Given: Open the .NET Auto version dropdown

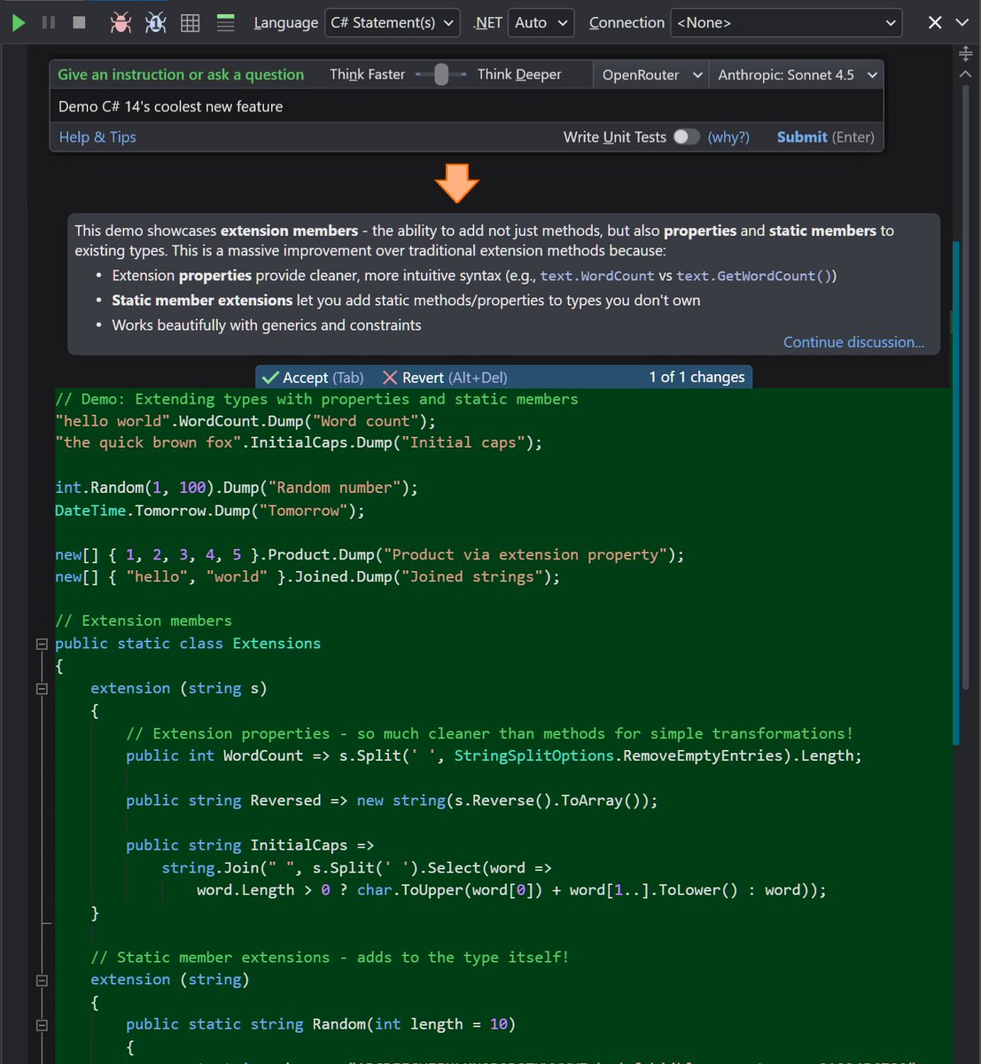Looking at the screenshot, I should click(541, 22).
